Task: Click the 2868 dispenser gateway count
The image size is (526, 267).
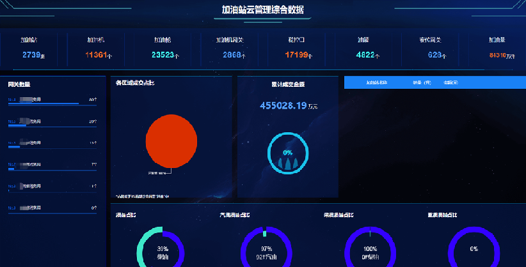Action: (x=232, y=54)
